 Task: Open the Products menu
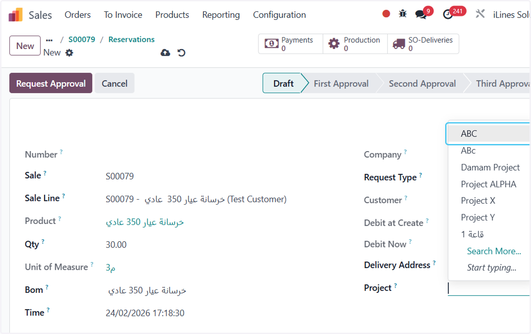[172, 15]
